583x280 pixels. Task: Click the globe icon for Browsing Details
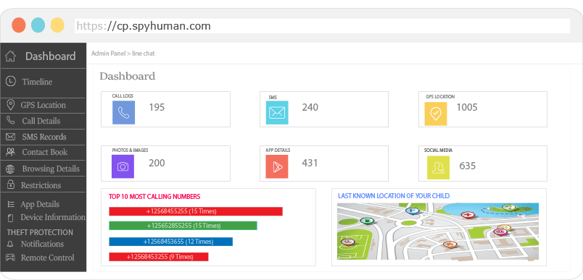(x=10, y=169)
